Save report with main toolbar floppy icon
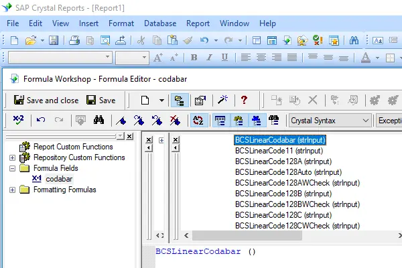402x268 pixels. [54, 40]
